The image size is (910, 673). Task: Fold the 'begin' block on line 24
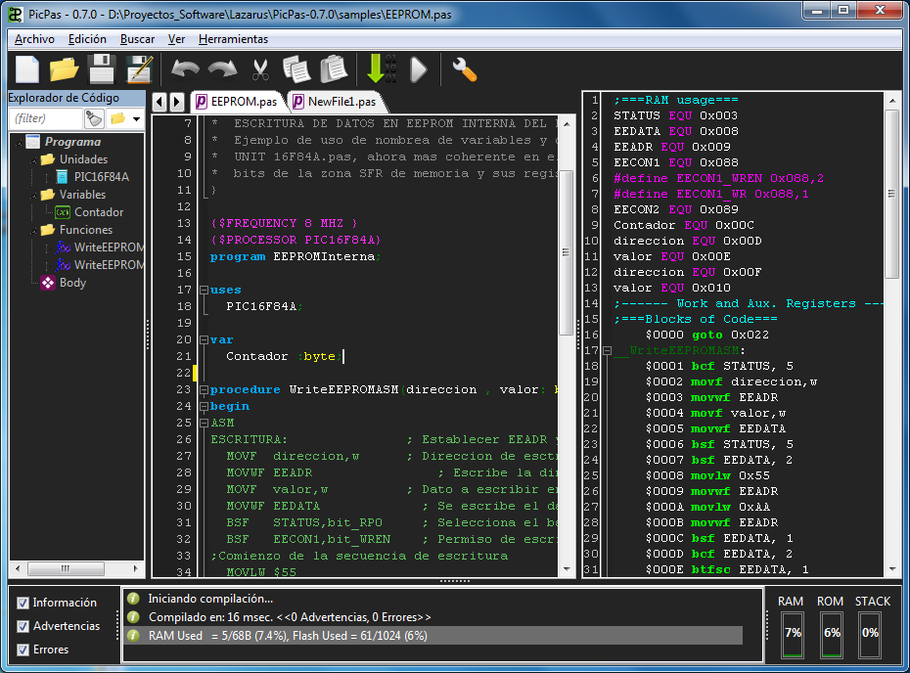coord(204,406)
